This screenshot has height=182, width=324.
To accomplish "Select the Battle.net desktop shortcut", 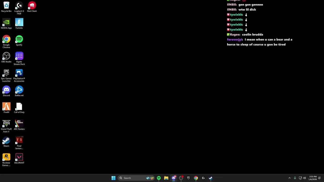I will (19, 91).
